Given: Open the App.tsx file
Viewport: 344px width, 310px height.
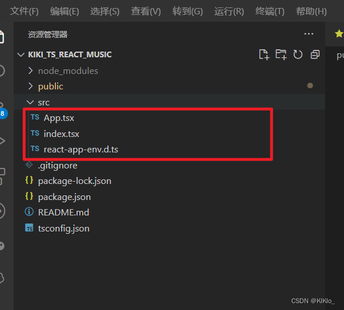Looking at the screenshot, I should point(59,118).
